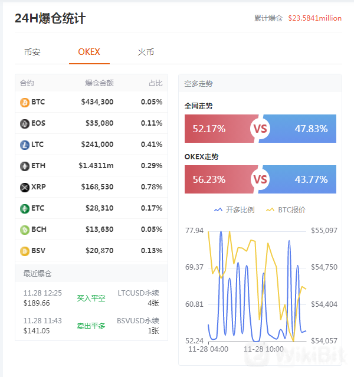Click the LTC coin icon
This screenshot has height=377, width=354.
pyautogui.click(x=25, y=145)
